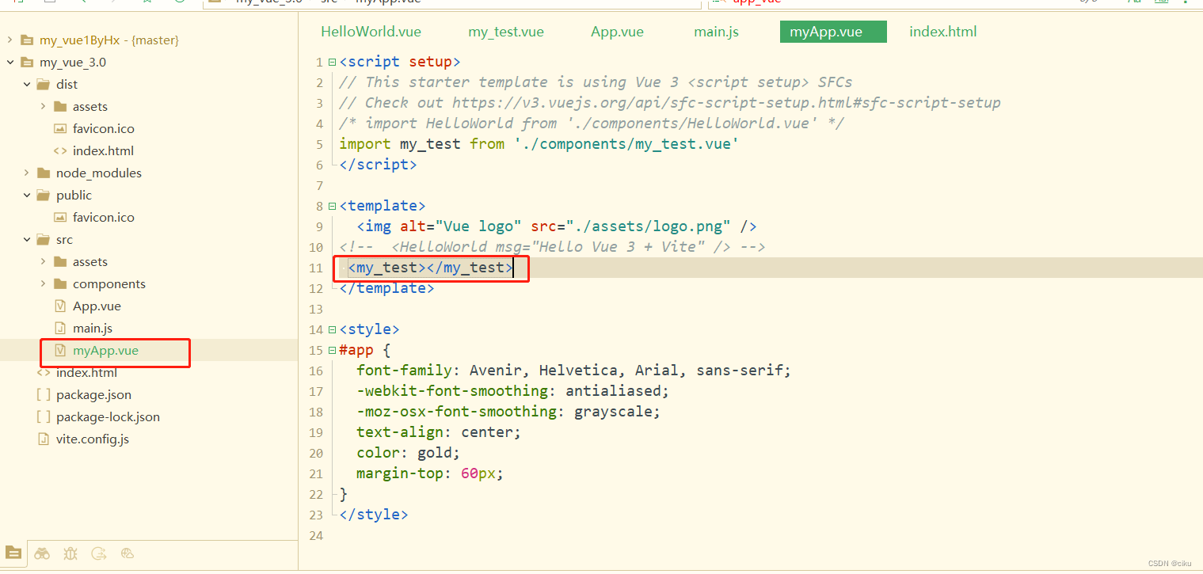Expand the components folder chevron

[x=43, y=283]
